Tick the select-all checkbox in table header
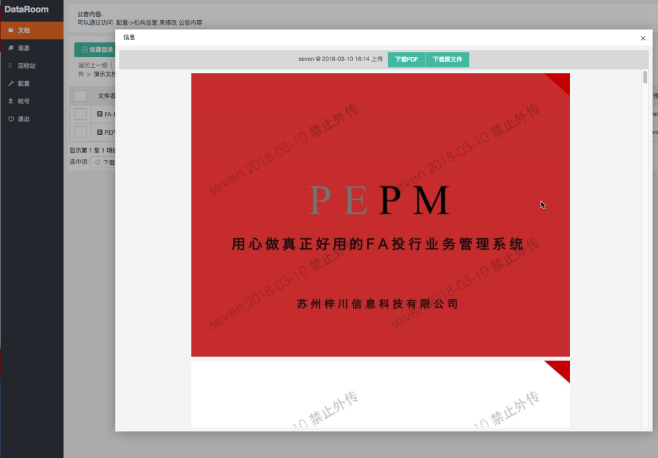This screenshot has width=658, height=458. coord(80,96)
